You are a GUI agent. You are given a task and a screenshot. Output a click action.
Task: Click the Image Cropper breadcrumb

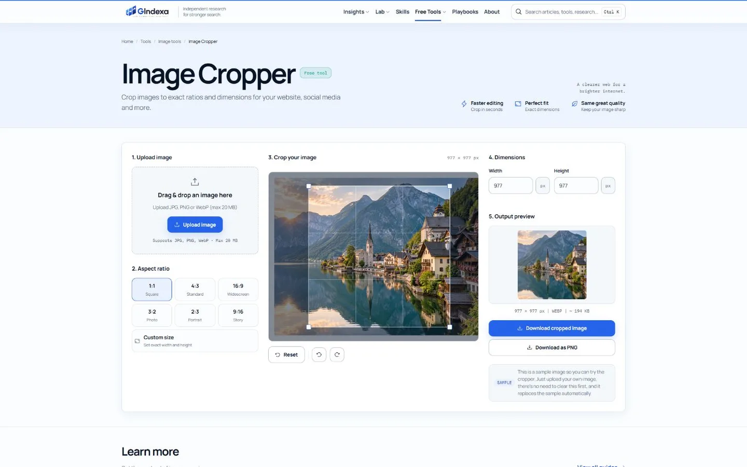(203, 42)
